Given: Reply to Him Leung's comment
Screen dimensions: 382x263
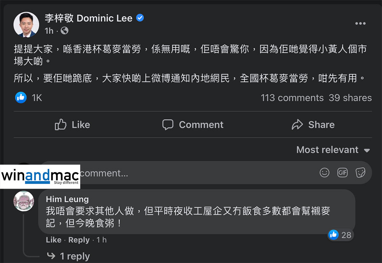Looking at the screenshot, I should coord(79,240).
